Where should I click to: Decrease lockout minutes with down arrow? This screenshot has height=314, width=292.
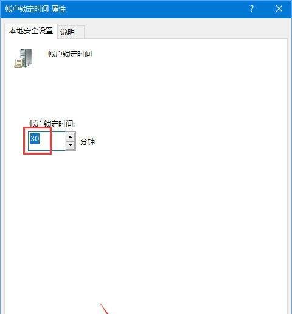coord(71,145)
